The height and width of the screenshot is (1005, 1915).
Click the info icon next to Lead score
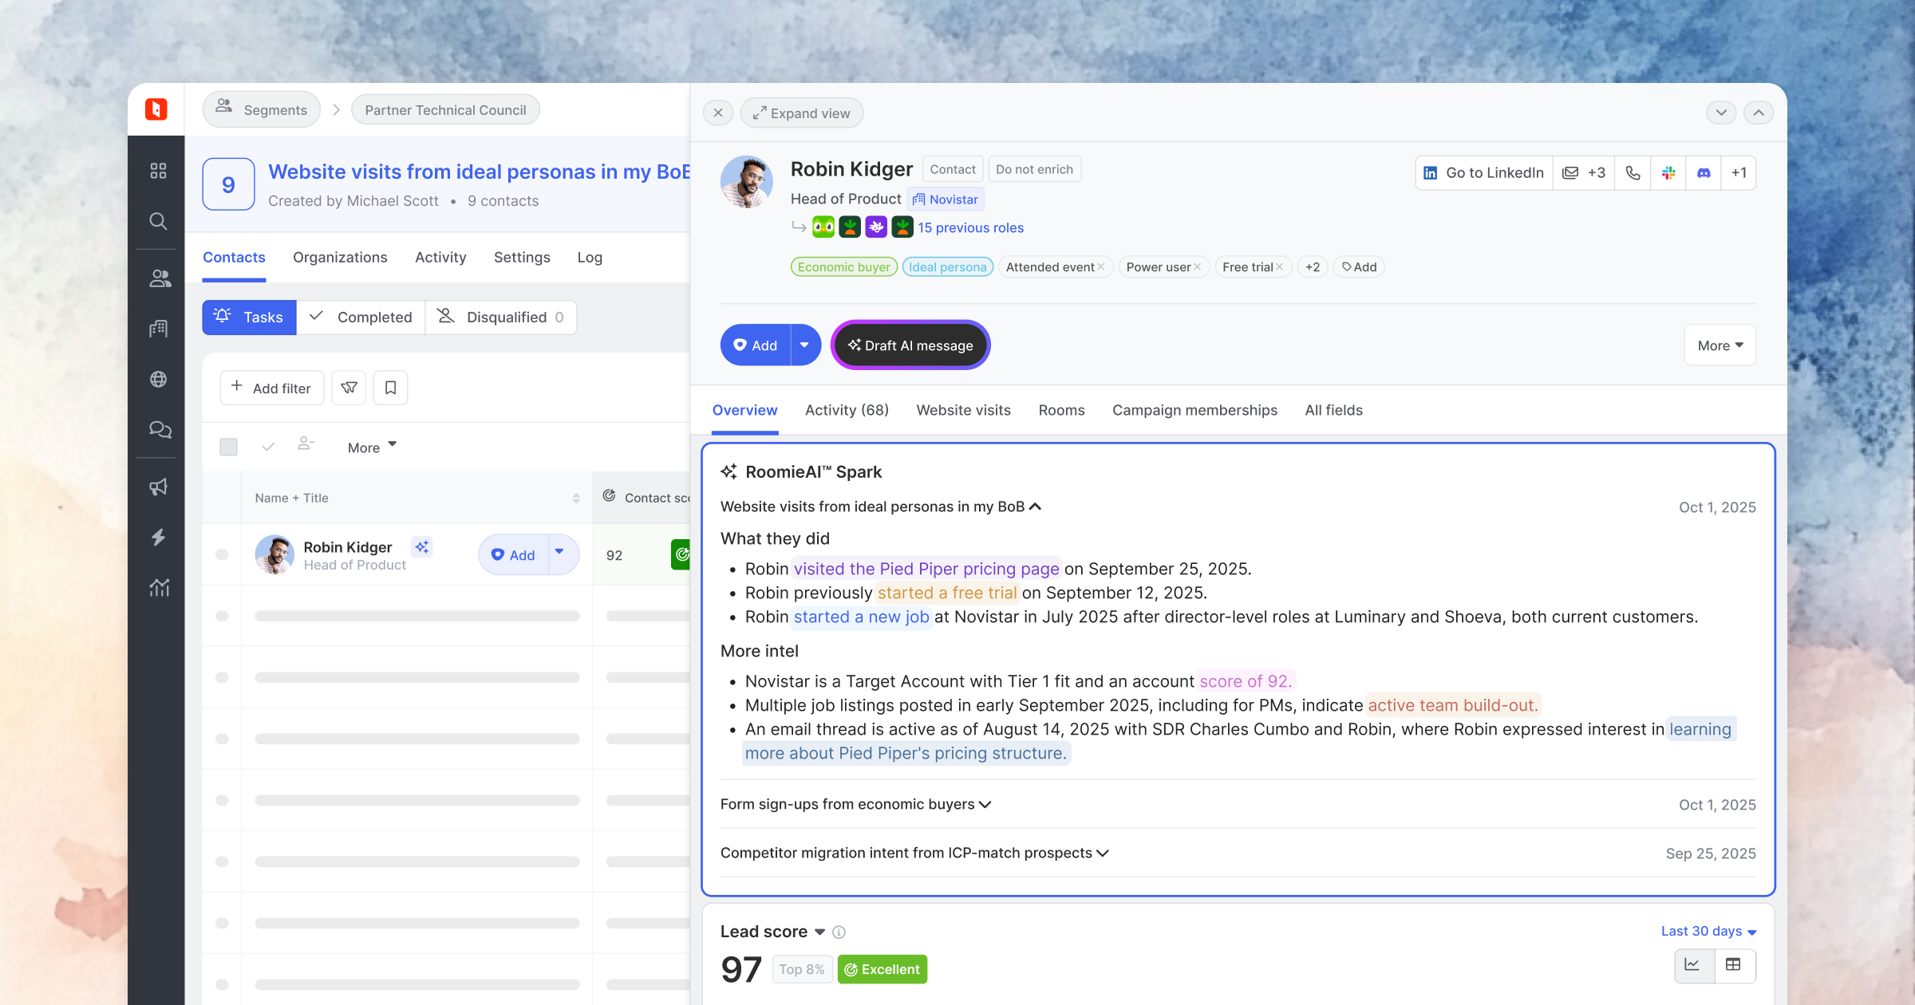point(839,932)
